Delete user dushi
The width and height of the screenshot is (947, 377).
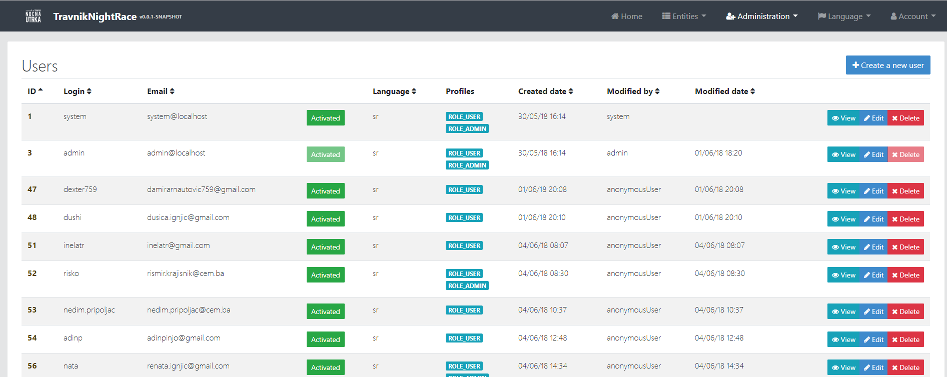point(905,219)
